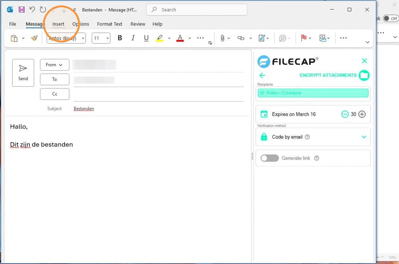Click the expiry calendar icon
399x264 pixels.
tap(264, 114)
